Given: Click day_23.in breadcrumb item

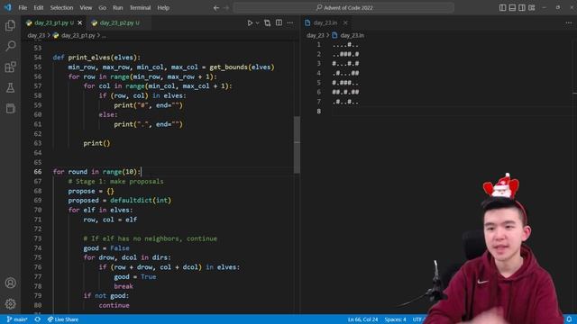Looking at the screenshot, I should [x=353, y=36].
